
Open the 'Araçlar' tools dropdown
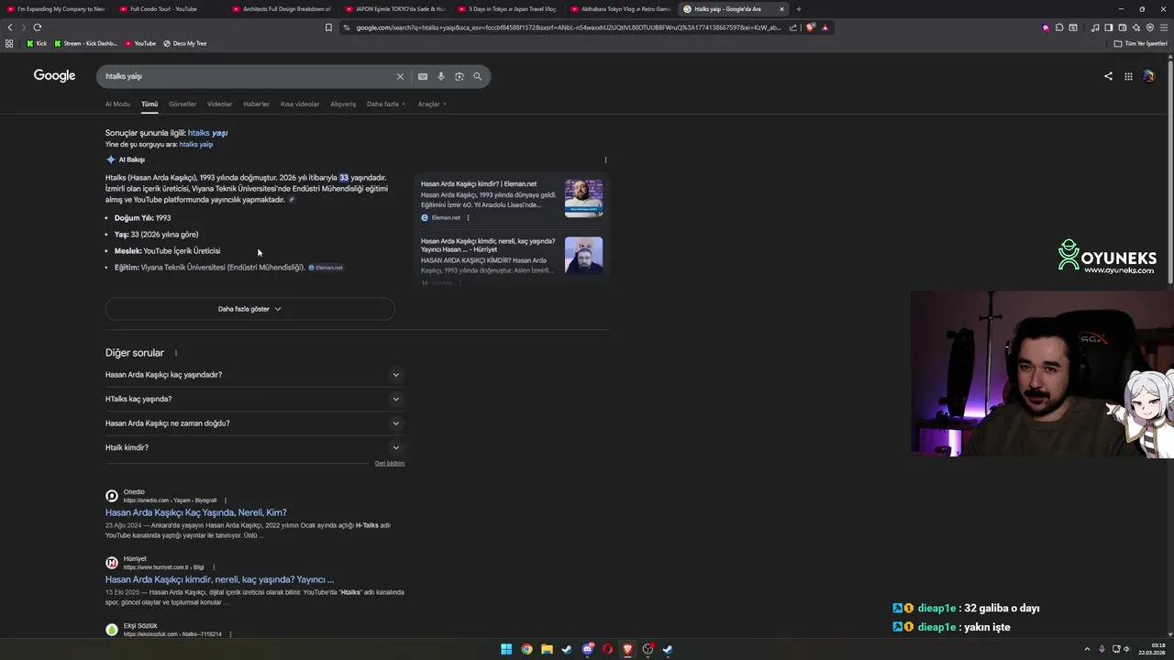[432, 104]
